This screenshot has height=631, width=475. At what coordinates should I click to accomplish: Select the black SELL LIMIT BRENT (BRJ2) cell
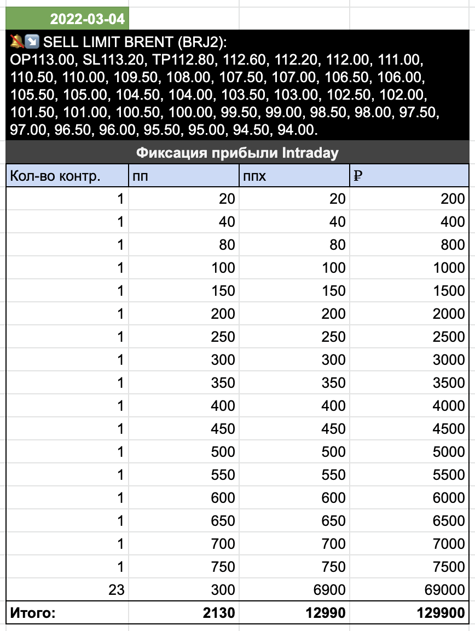(x=237, y=85)
